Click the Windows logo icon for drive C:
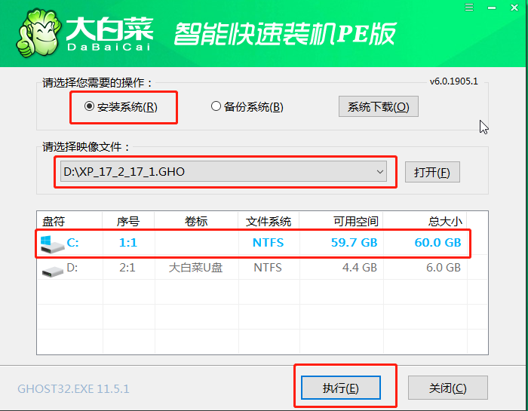Image resolution: width=528 pixels, height=411 pixels. [x=52, y=243]
